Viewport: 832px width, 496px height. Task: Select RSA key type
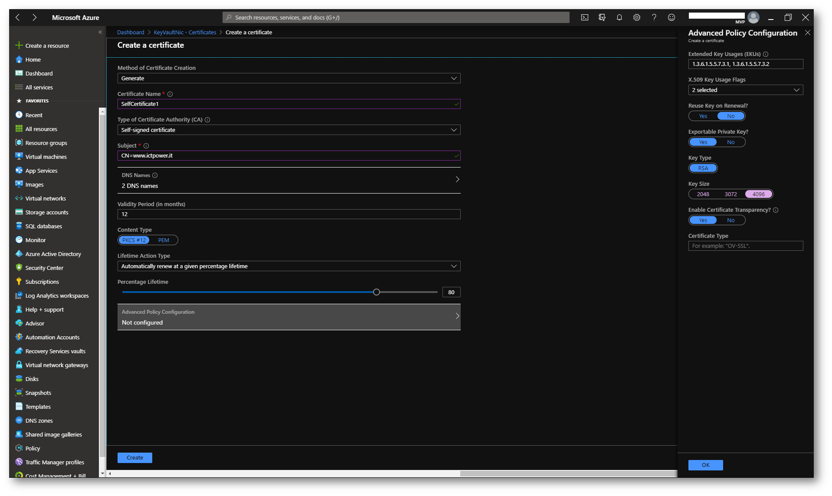click(703, 168)
